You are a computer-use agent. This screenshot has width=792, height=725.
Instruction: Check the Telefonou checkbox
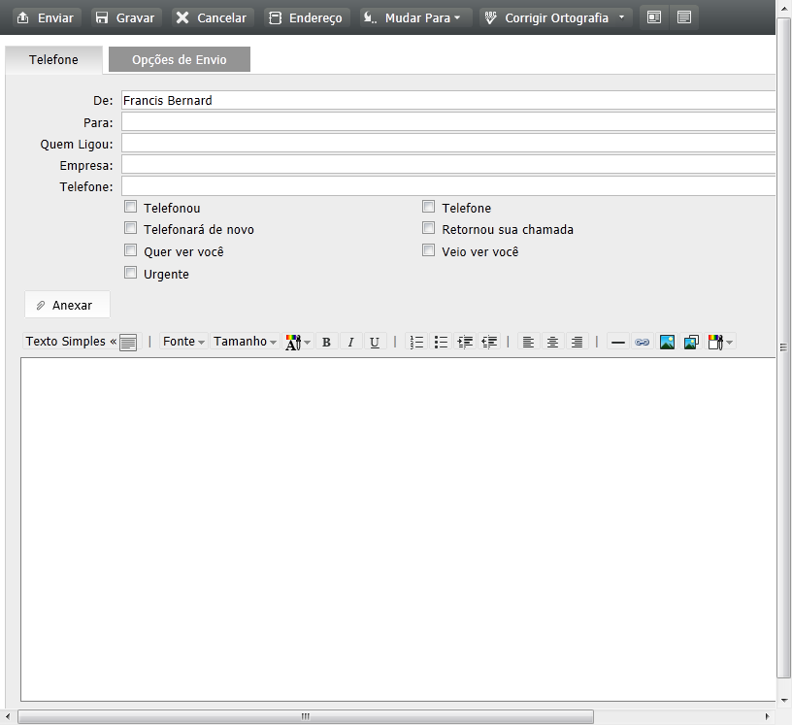point(131,207)
